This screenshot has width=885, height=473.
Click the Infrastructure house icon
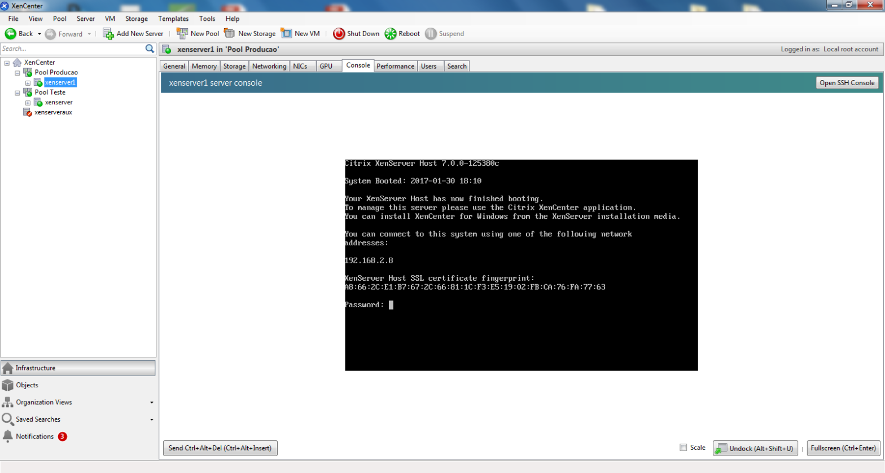point(7,368)
